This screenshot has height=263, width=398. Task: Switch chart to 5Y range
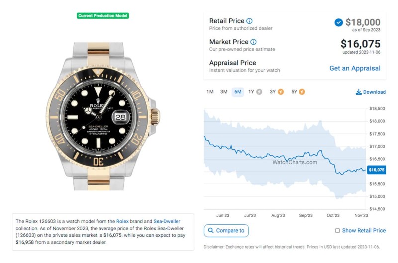294,92
